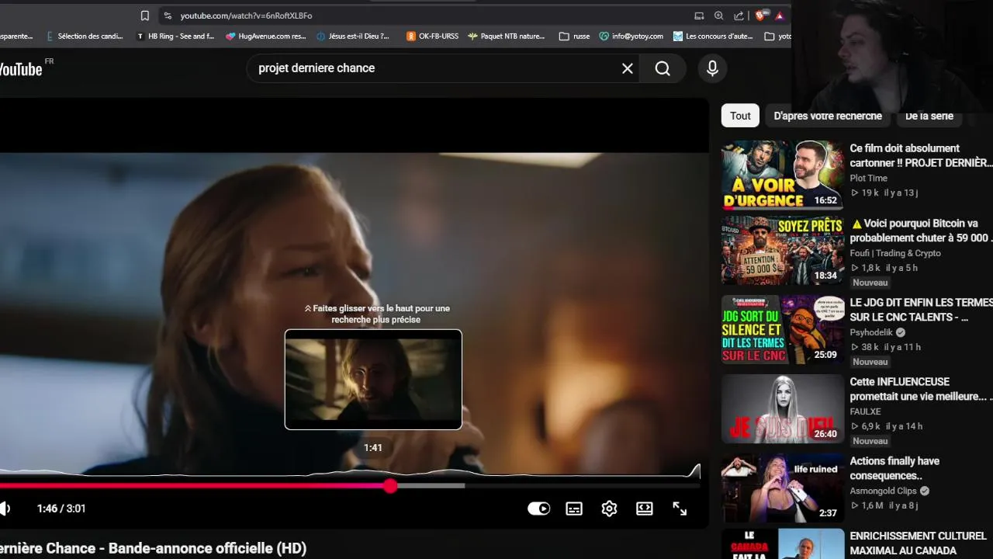
Task: Open the 'Psyhodelik' channel
Action: pos(872,332)
